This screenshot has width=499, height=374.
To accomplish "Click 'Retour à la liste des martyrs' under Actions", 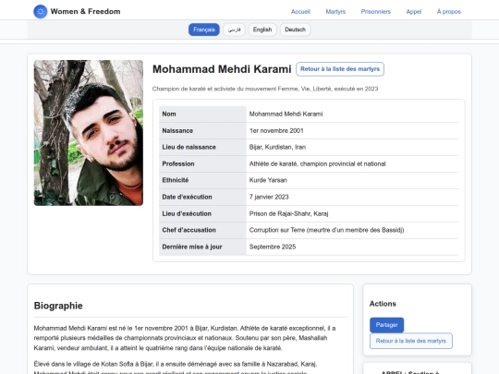I will pos(411,341).
